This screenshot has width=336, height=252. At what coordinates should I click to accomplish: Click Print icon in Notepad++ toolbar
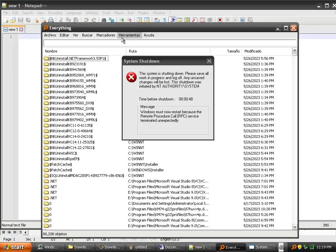[51, 20]
